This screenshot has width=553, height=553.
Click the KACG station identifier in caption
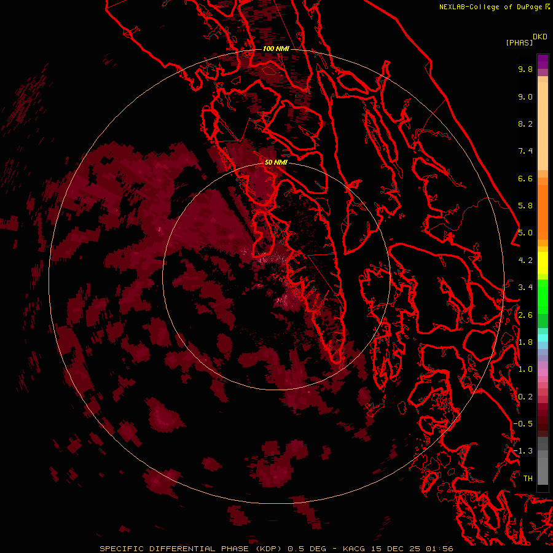coord(354,549)
